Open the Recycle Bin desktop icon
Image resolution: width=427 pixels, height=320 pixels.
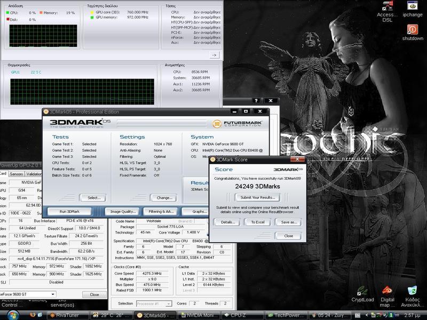412,297
